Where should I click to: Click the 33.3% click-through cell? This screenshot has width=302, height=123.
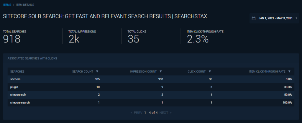coord(288,87)
